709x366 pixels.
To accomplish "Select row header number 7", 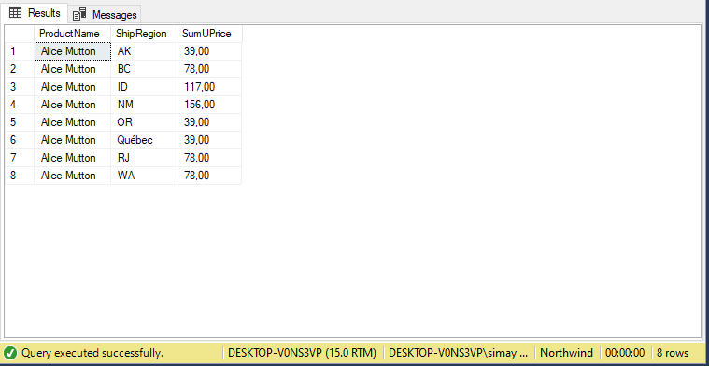I will click(x=20, y=158).
